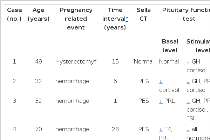Viewport: 210px width, 140px height.
Task: Select the Case (no.) column header
Action: [14, 14]
